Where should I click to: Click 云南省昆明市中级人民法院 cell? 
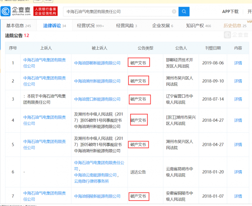pyautogui.click(x=179, y=172)
